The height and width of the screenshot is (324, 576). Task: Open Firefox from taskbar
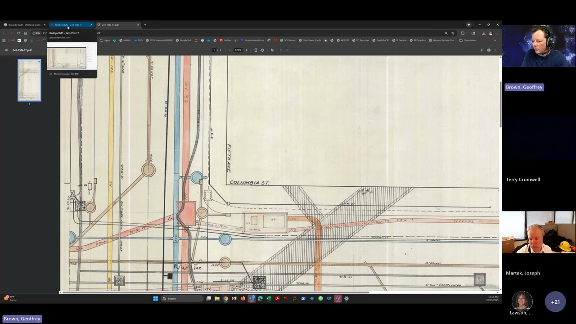coord(243,298)
